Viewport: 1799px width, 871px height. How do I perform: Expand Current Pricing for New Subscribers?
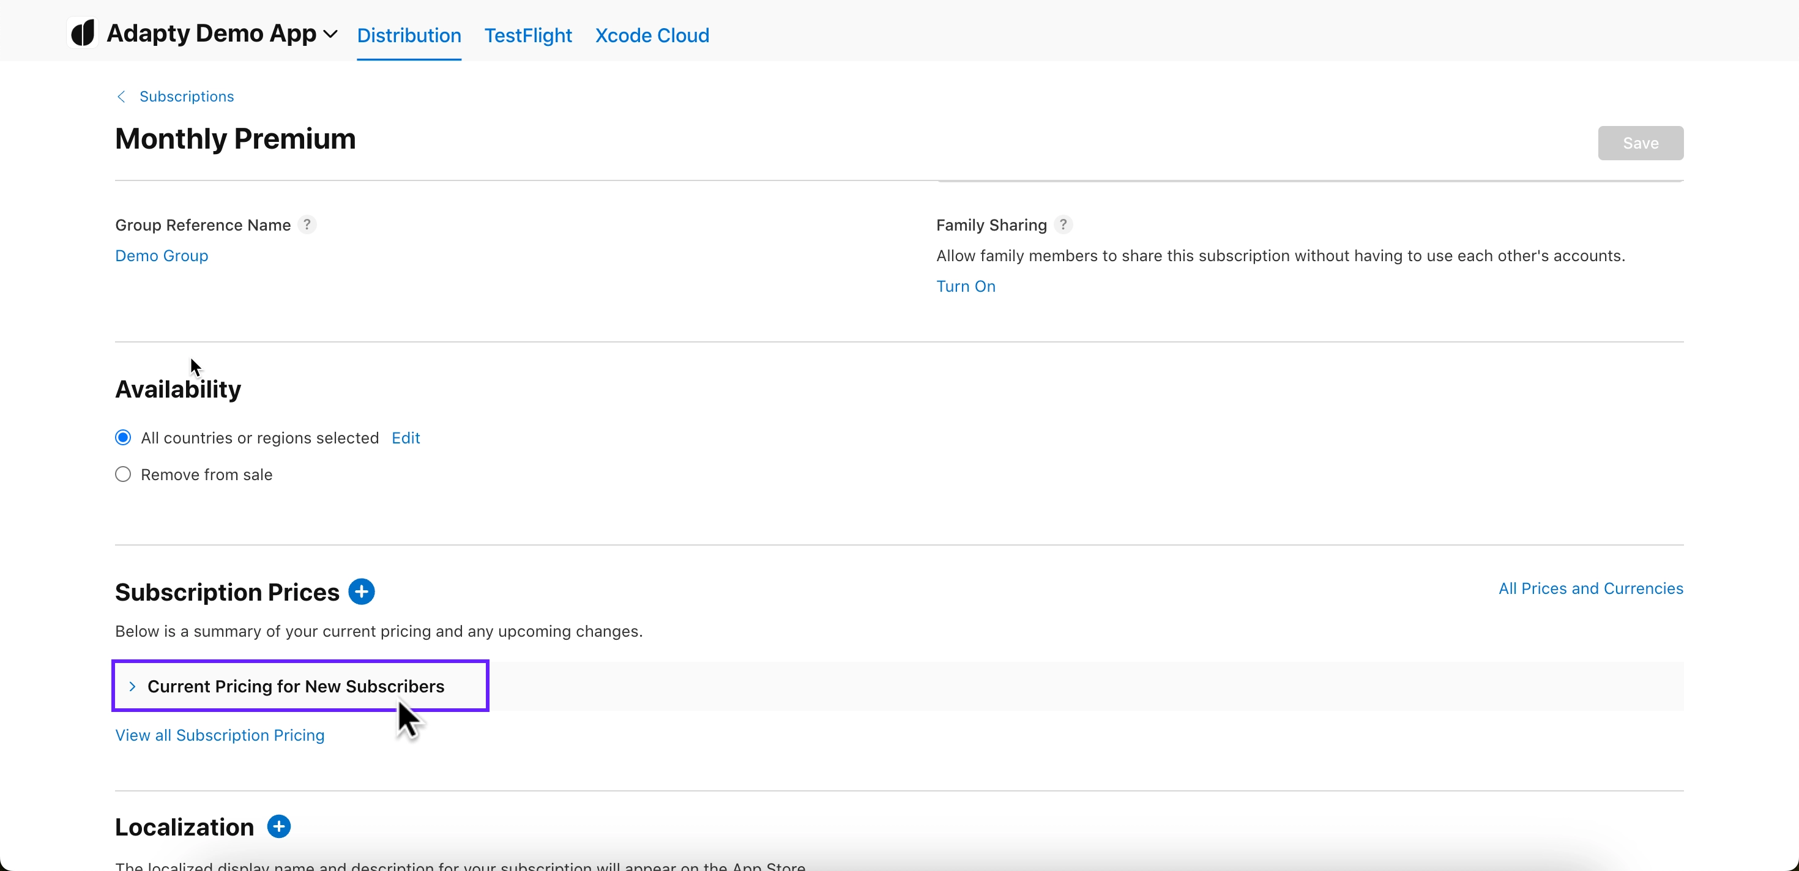tap(296, 686)
